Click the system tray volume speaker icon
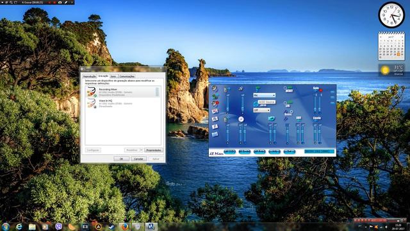Image resolution: width=410 pixels, height=231 pixels. pos(386,227)
